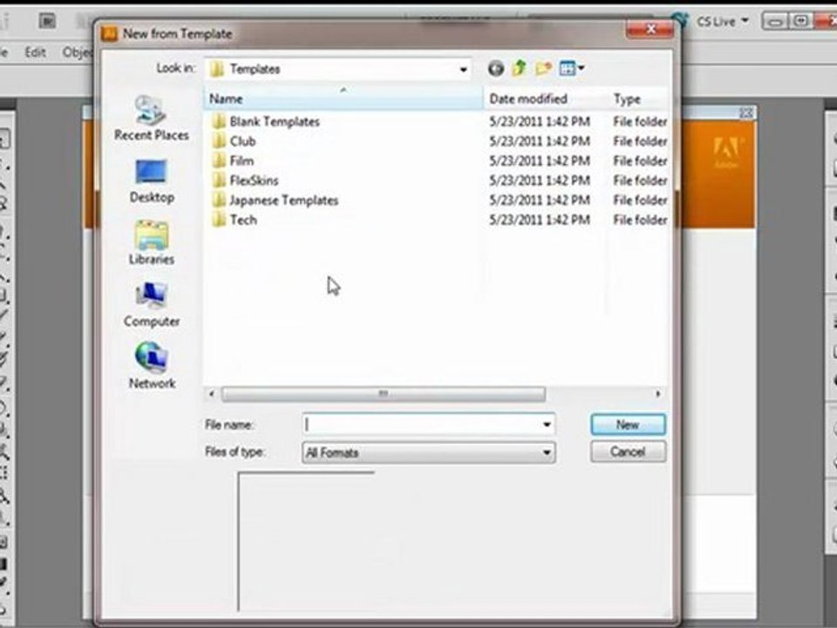Open Recent Places shortcut
Screen dimensions: 837x628
[152, 118]
